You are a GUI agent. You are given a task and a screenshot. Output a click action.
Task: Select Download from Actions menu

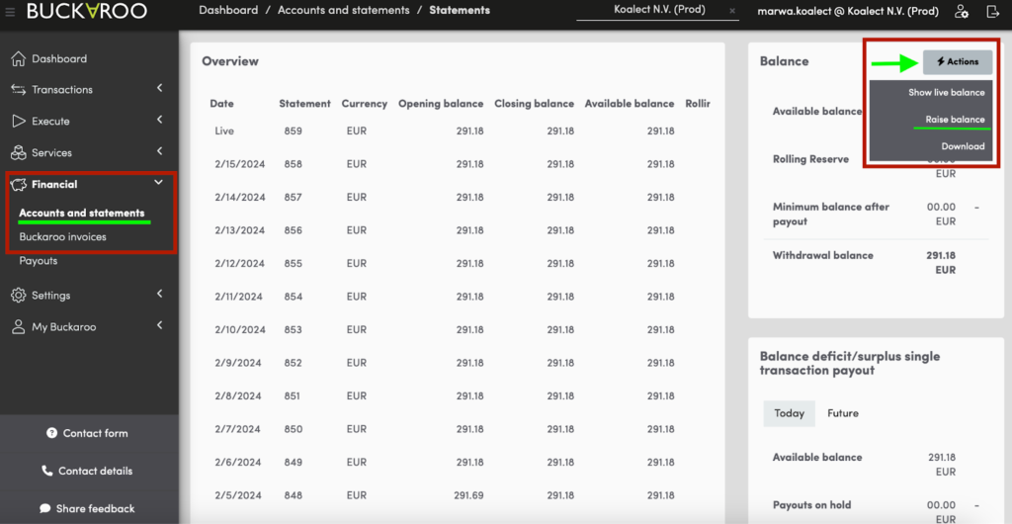tap(963, 146)
